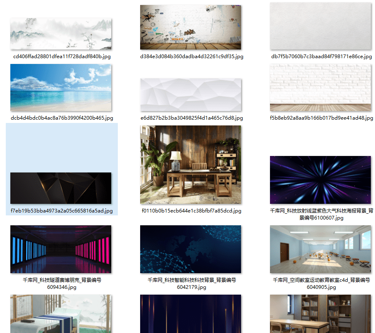Select the neon cyberpunk tunnel thumbnail

(61, 249)
